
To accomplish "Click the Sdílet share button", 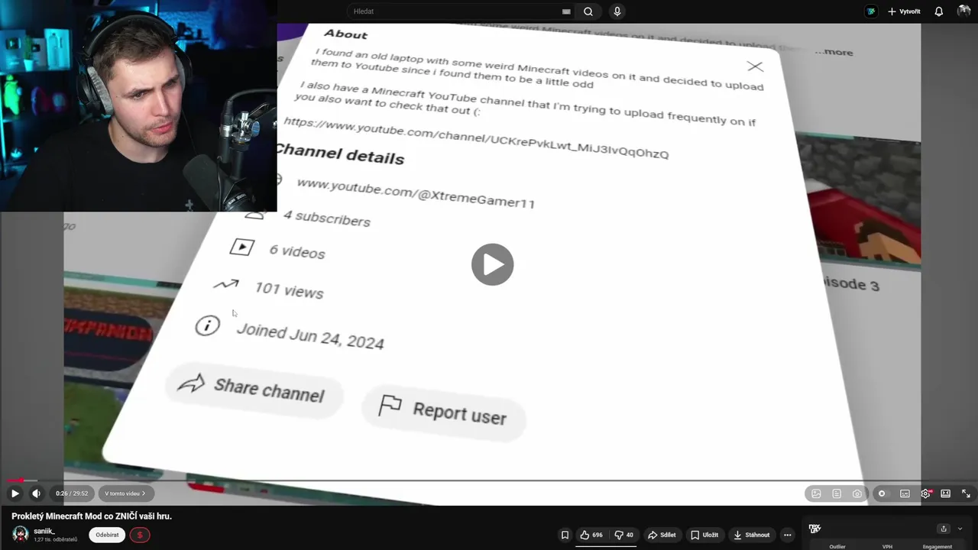I will coord(662,535).
